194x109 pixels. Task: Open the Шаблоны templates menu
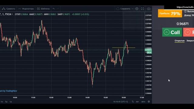(x=43, y=9)
